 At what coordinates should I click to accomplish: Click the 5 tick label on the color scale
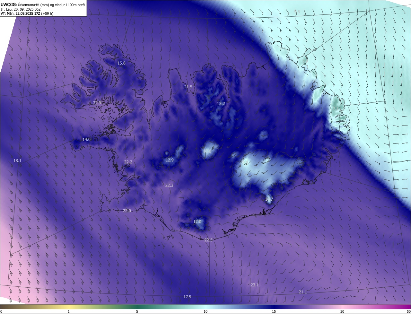[x=137, y=312]
